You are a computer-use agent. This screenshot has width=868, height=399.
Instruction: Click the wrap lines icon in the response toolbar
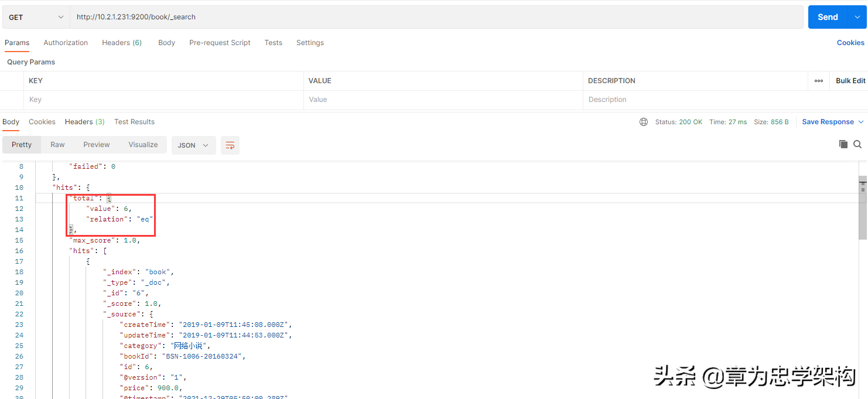pyautogui.click(x=230, y=145)
